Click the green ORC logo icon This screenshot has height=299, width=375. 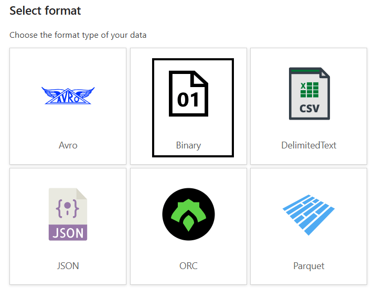coord(188,214)
